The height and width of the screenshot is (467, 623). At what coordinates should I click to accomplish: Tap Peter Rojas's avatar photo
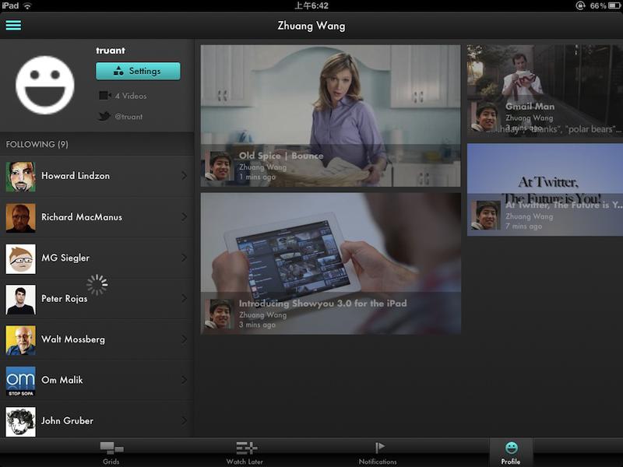click(x=21, y=300)
